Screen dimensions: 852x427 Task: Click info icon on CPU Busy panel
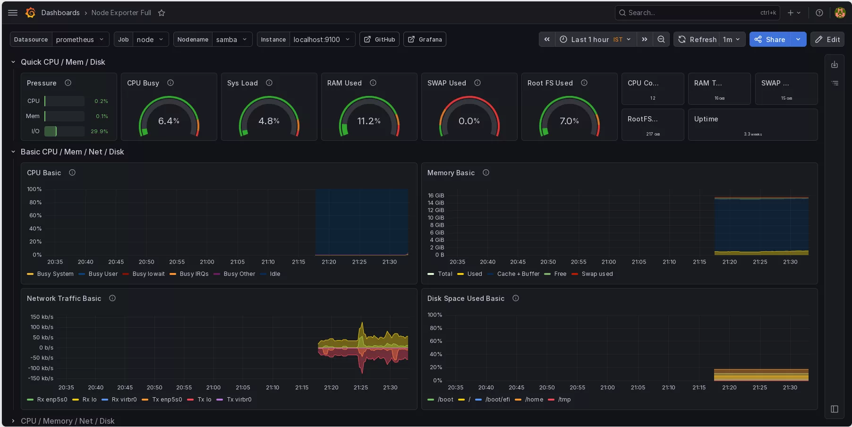tap(170, 83)
